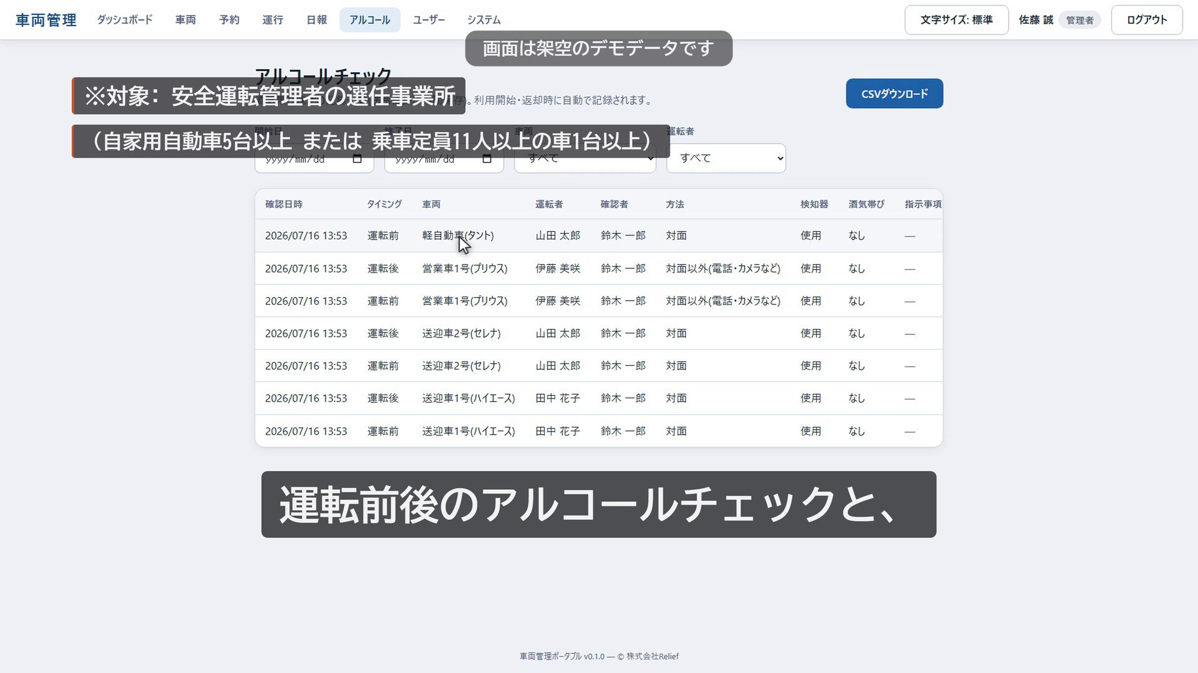Click the 指示事項 column header
The width and height of the screenshot is (1198, 673).
coord(923,204)
